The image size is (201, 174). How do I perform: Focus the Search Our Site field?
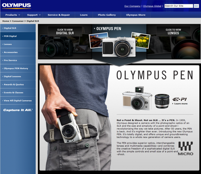click(179, 6)
